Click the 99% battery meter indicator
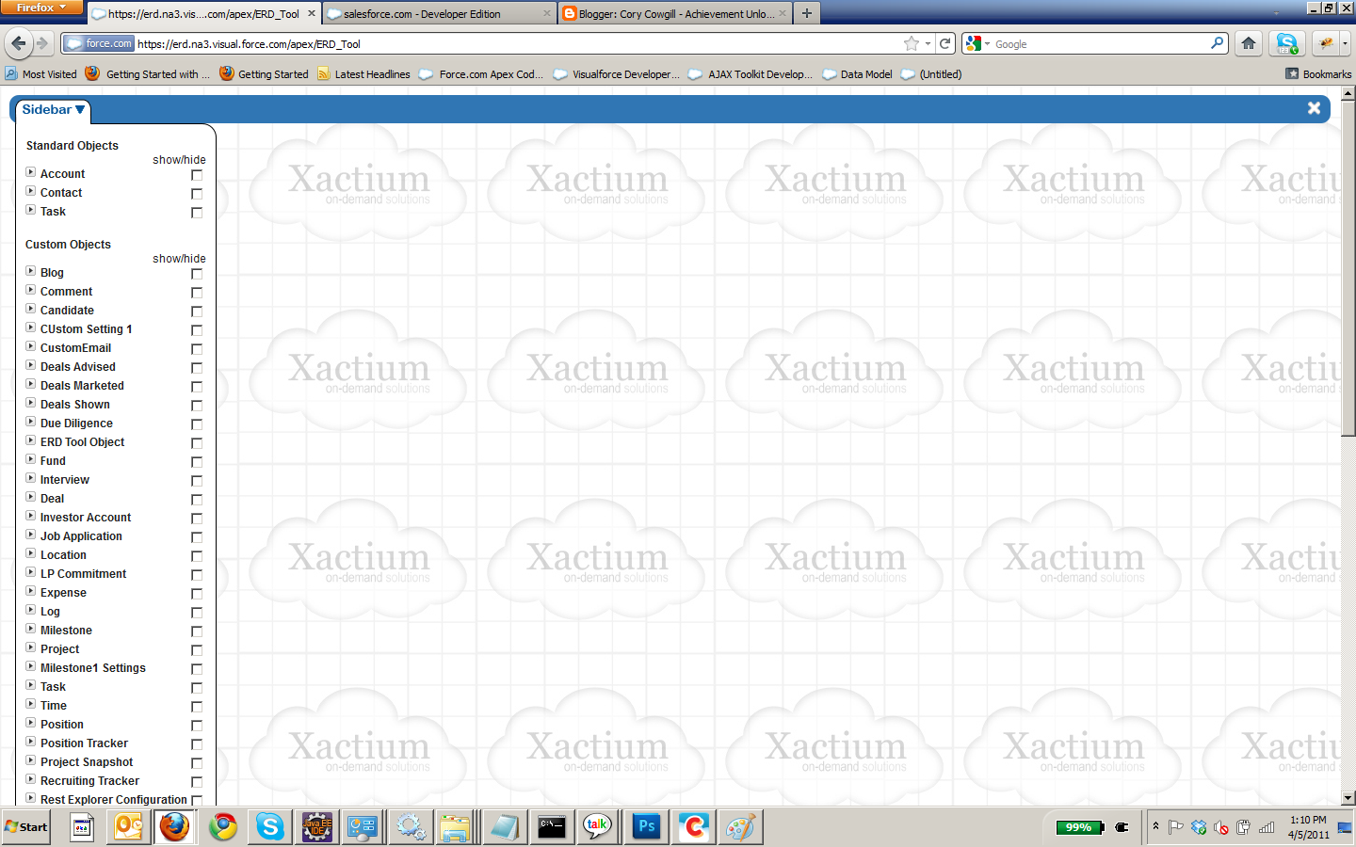This screenshot has width=1356, height=847. pyautogui.click(x=1079, y=827)
